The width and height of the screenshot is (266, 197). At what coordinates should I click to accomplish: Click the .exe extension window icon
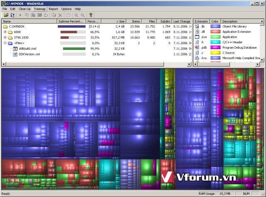(x=197, y=37)
